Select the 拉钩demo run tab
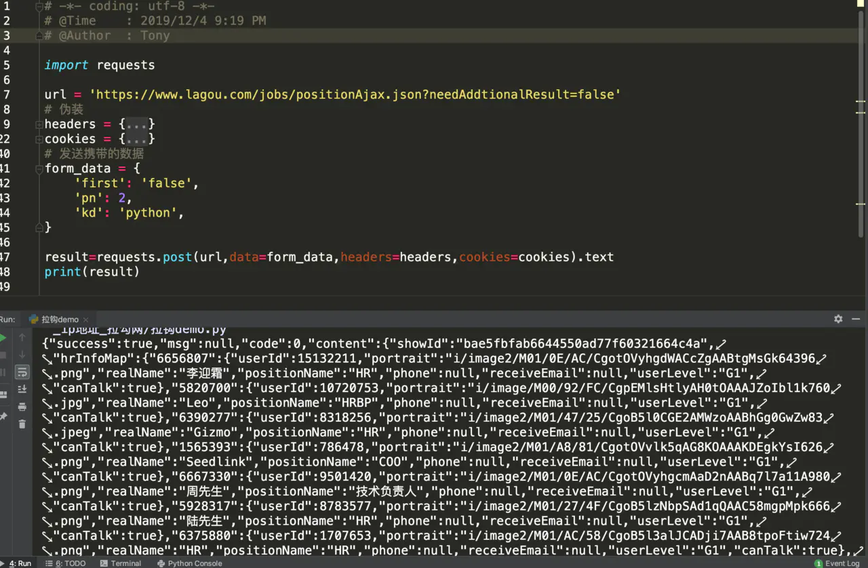 tap(60, 319)
